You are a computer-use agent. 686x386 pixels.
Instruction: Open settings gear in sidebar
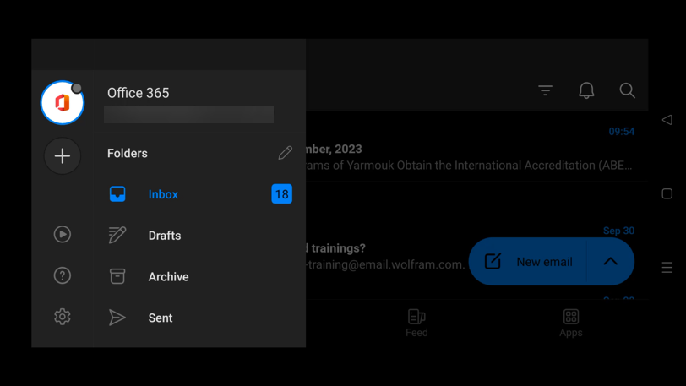pyautogui.click(x=63, y=317)
